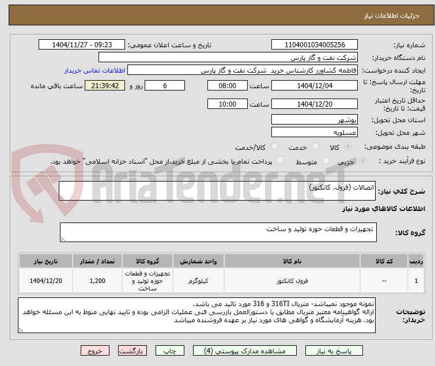The height and width of the screenshot is (366, 435).
Task: Click the need date cell 1404/12/20
Action: pos(46,281)
